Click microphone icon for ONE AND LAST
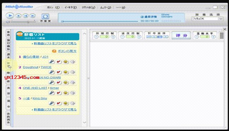This screenshot has width=229, height=131. (52, 93)
